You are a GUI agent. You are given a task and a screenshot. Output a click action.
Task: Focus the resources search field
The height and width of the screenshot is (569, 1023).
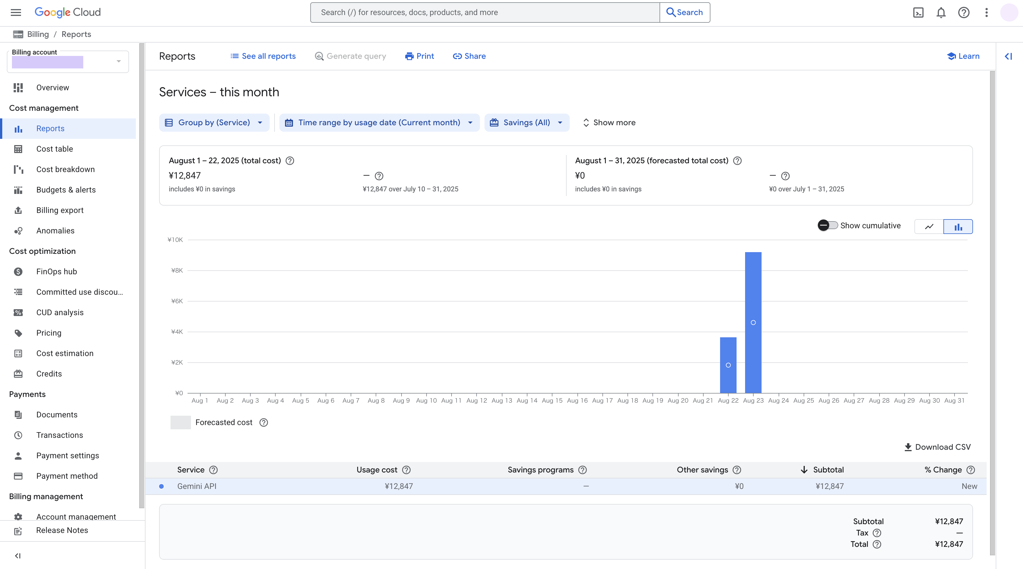tap(485, 12)
